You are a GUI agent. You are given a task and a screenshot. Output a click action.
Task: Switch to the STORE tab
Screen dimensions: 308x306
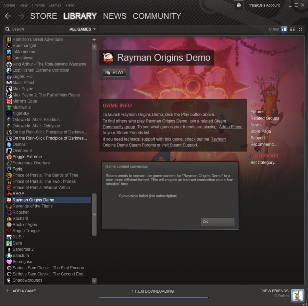click(x=44, y=16)
